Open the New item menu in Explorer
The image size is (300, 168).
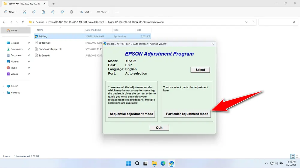click(x=10, y=12)
